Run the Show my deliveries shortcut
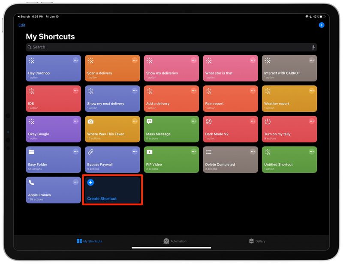The image size is (343, 264). [171, 68]
